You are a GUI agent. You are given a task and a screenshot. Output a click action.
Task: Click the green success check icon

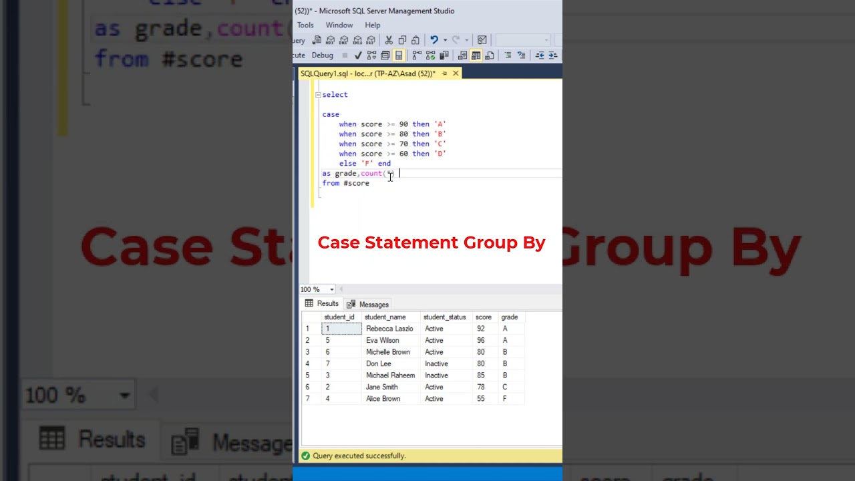click(x=305, y=456)
